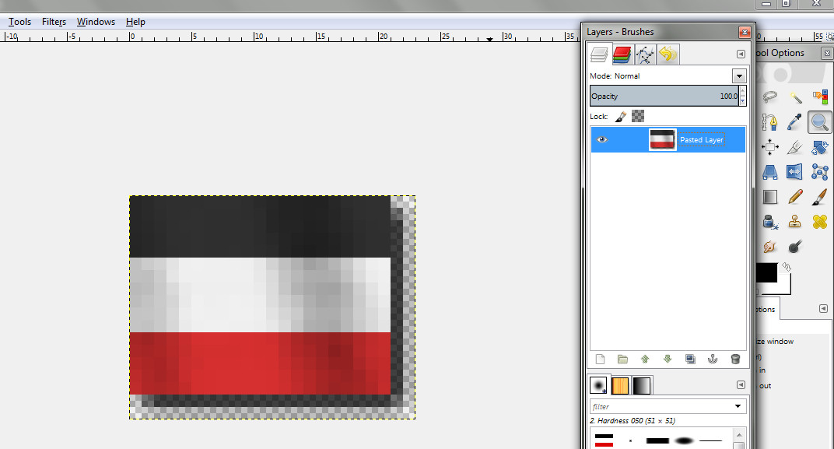The width and height of the screenshot is (834, 449).
Task: Expand the Layers dock tab menu arrow
Action: pos(741,54)
